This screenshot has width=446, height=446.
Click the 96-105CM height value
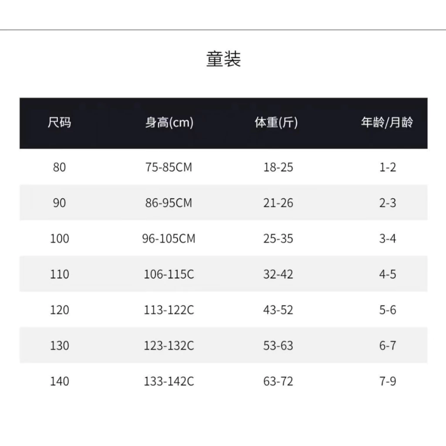[169, 238]
